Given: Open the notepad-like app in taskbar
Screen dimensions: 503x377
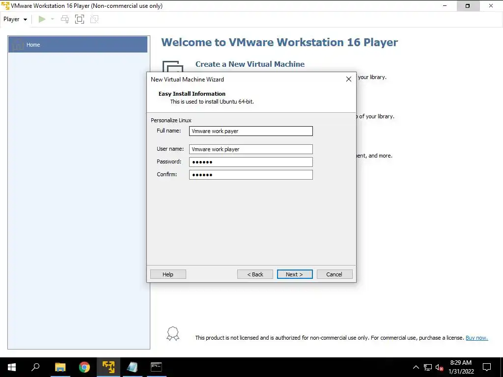Looking at the screenshot, I should click(132, 367).
